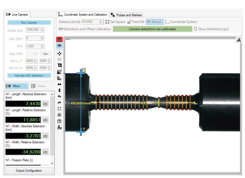The height and width of the screenshot is (178, 245).
Task: Click the undo arrow icon
Action: point(59,97)
